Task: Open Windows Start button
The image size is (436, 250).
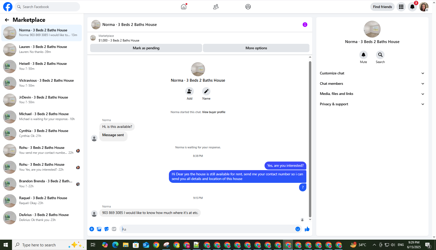Action: [x=6, y=245]
